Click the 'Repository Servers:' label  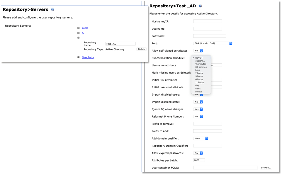point(18,26)
